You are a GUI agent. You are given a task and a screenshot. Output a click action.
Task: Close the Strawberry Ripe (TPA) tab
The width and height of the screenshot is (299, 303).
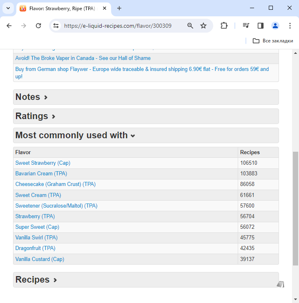click(105, 8)
